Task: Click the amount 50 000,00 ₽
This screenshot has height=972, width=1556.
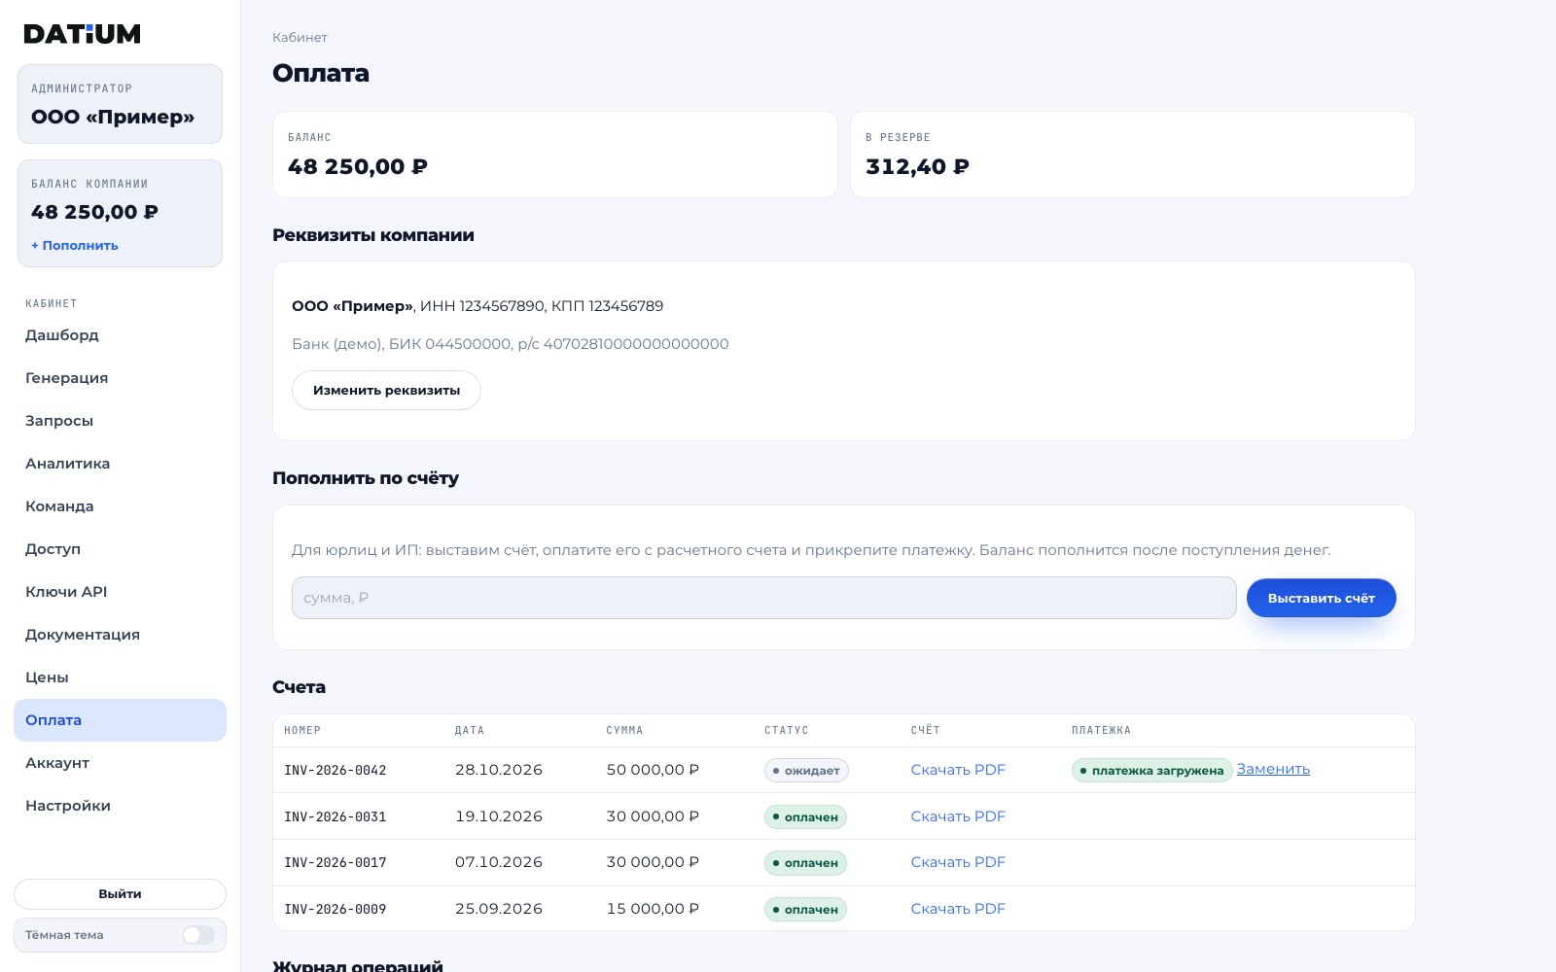Action: (x=653, y=770)
